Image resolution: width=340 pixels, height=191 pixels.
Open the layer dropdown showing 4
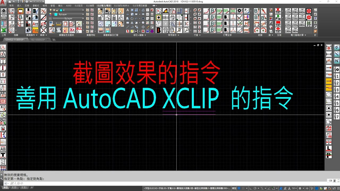(x=67, y=10)
